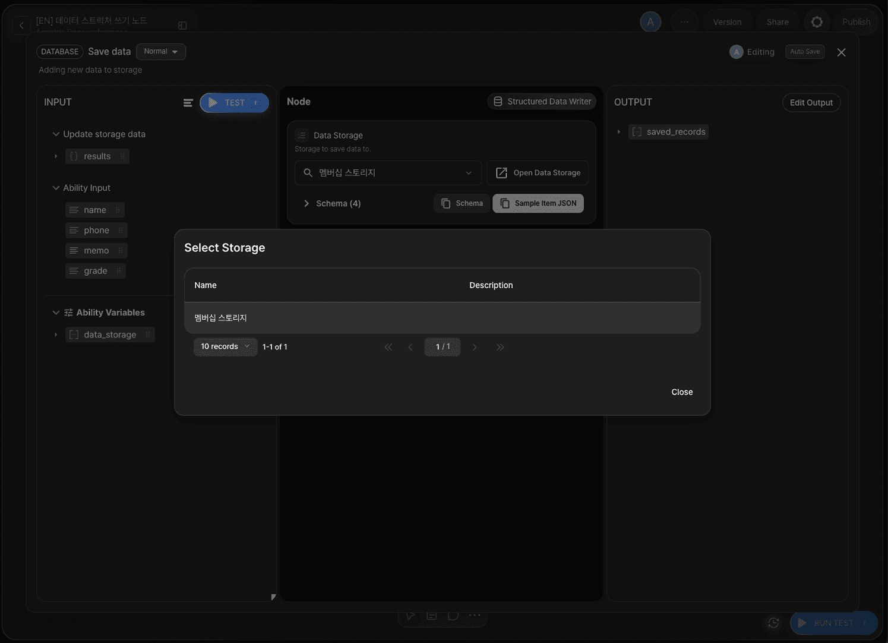Click the drag handle beside data_storage

(x=148, y=335)
